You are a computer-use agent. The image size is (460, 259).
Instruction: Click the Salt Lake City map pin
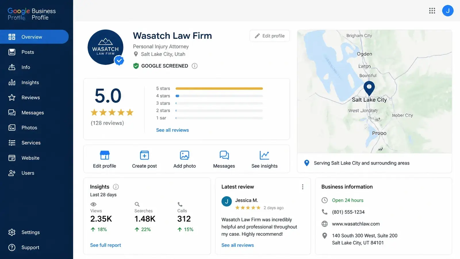[x=369, y=88]
